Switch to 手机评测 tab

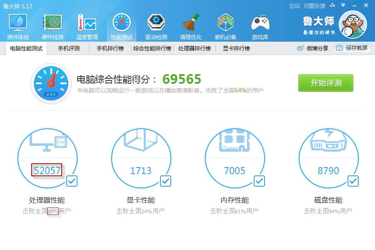click(69, 48)
